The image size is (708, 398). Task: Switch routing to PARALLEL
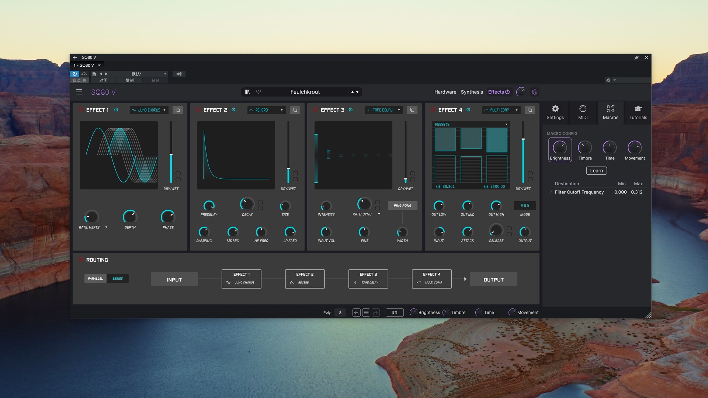pos(95,279)
